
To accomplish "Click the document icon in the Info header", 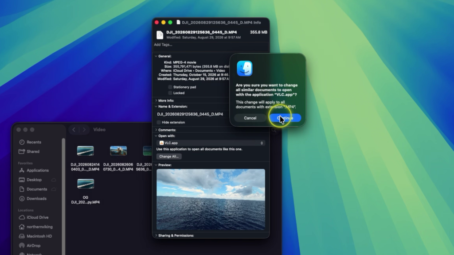I will click(160, 35).
